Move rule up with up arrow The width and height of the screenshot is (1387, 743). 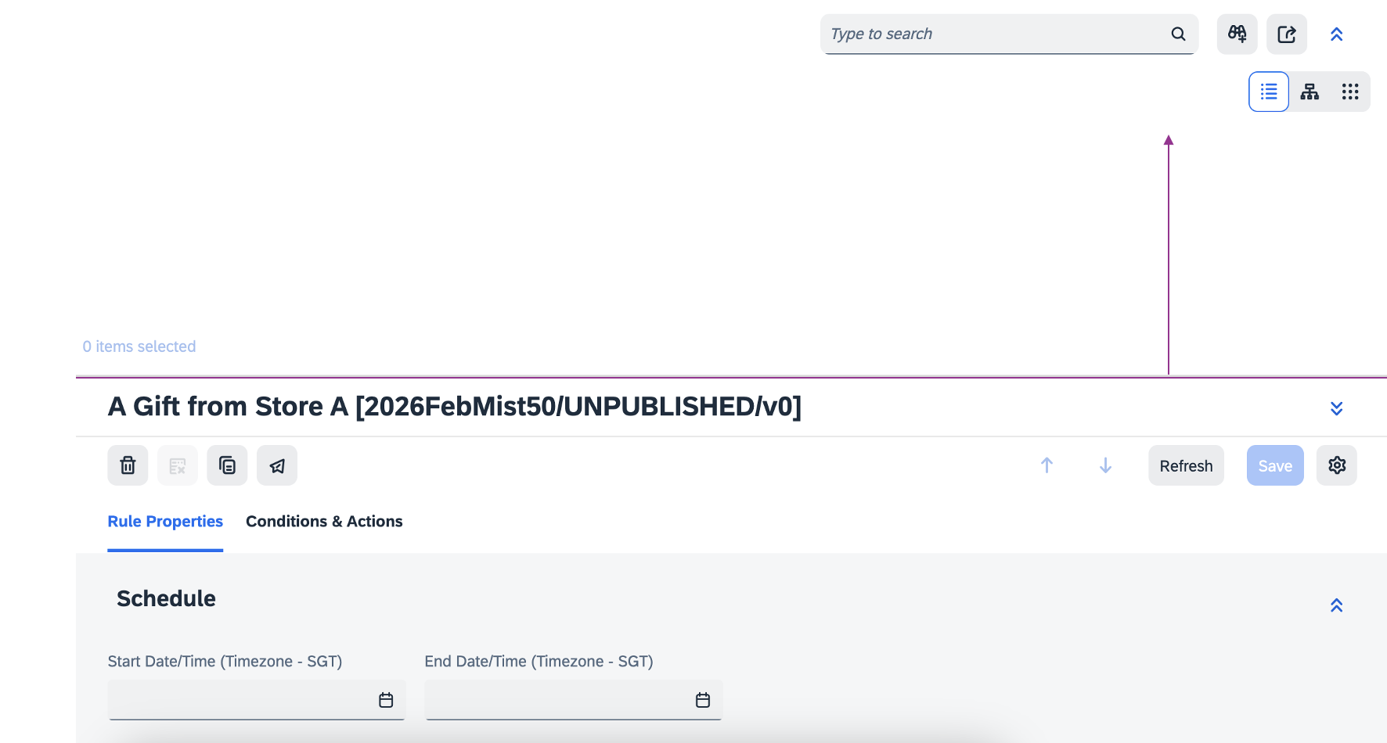tap(1047, 465)
